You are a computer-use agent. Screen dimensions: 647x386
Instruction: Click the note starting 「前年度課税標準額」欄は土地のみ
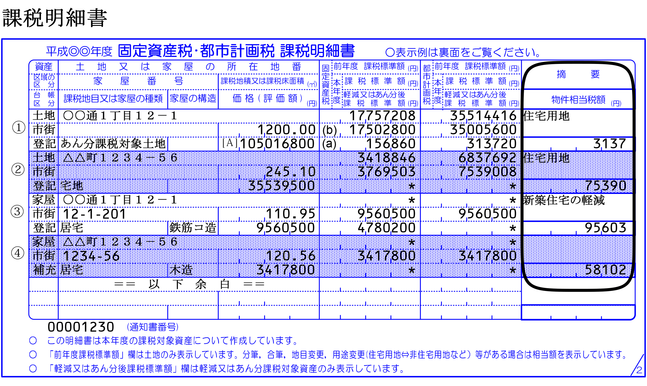click(337, 355)
